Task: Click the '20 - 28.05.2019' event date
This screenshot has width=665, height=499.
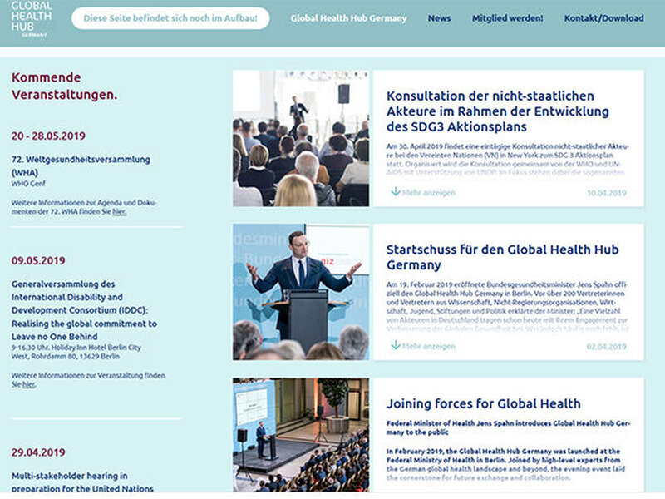Action: pyautogui.click(x=48, y=136)
